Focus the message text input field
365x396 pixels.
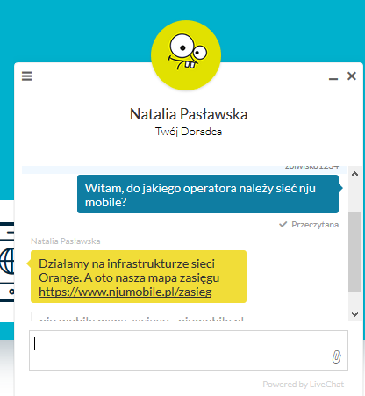[189, 350]
